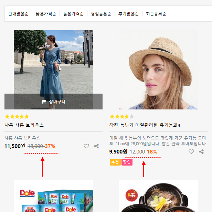Like the 샤롱 샤롱 브라우스 with heart icon
The width and height of the screenshot is (212, 212).
86,146
